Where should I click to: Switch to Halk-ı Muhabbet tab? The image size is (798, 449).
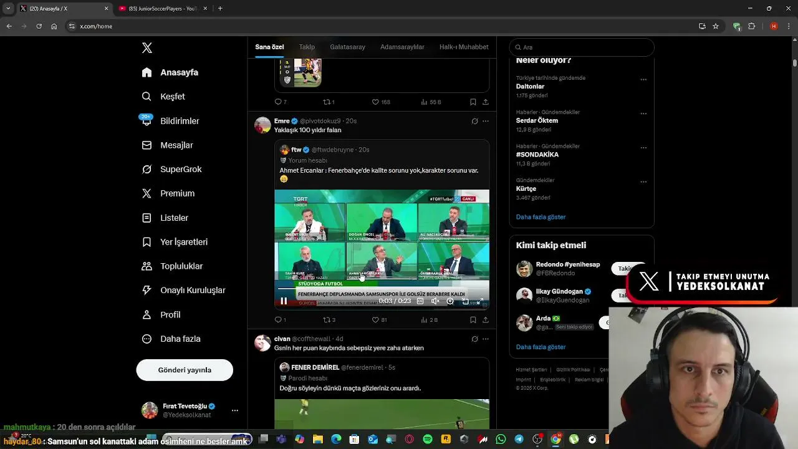coord(464,47)
